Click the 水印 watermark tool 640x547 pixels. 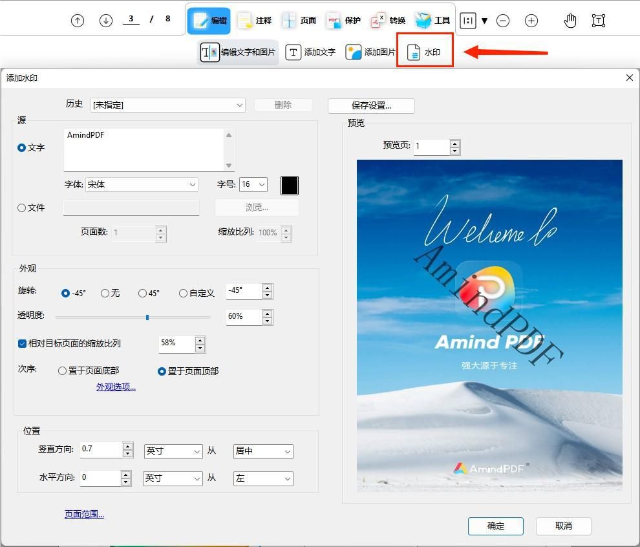(425, 52)
